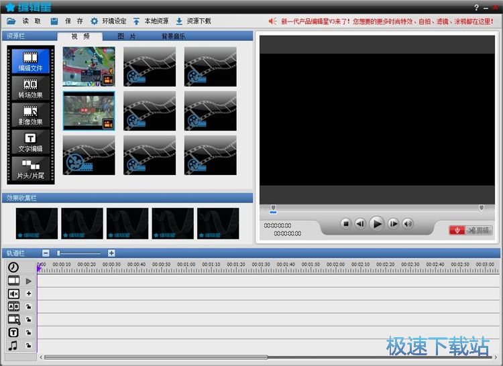503x366 pixels.
Task: Toggle lock on the transition track
Action: (29, 306)
